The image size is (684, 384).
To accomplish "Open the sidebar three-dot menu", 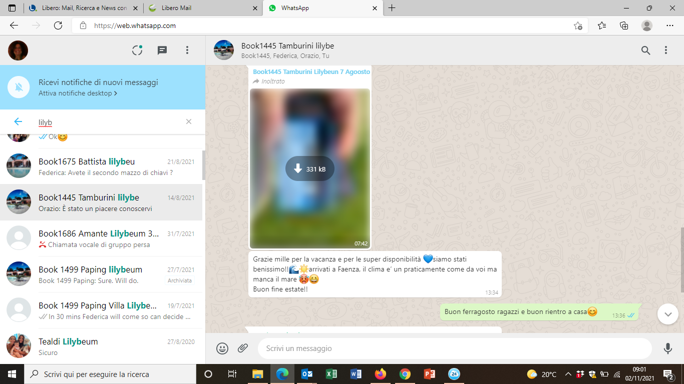I will [187, 50].
